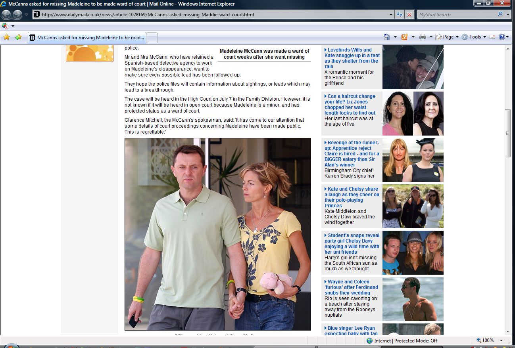Click the Home icon in command bar
The width and height of the screenshot is (515, 348).
click(387, 37)
